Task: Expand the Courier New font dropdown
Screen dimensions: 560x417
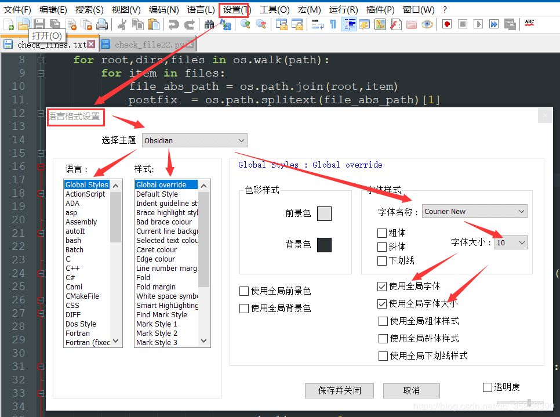Action: tap(475, 212)
